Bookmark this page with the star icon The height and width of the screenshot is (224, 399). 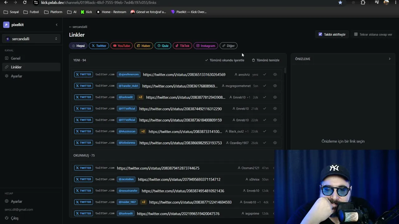point(340,2)
